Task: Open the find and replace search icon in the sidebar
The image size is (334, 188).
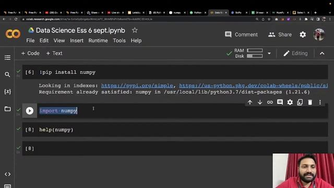Action: click(x=7, y=75)
